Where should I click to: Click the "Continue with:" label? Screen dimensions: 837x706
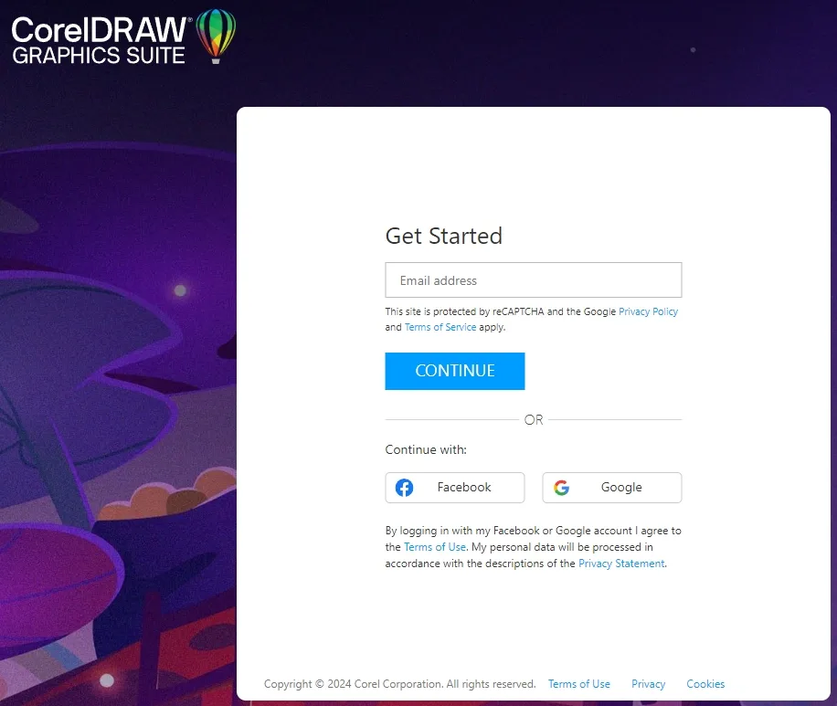click(426, 450)
